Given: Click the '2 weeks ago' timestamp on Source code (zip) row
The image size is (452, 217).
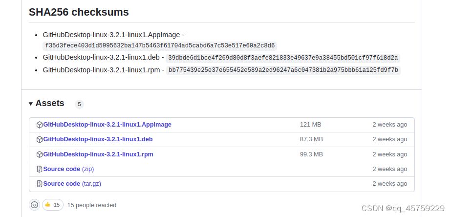Looking at the screenshot, I should pos(390,169).
